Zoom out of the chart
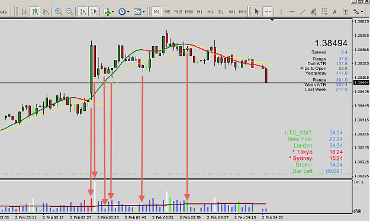Image resolution: width=370 pixels, height=221 pixels. (x=69, y=11)
